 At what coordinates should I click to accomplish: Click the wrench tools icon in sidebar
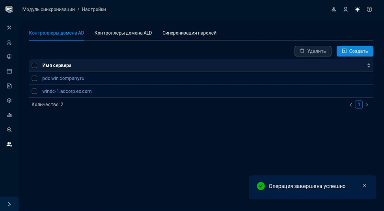tap(9, 28)
